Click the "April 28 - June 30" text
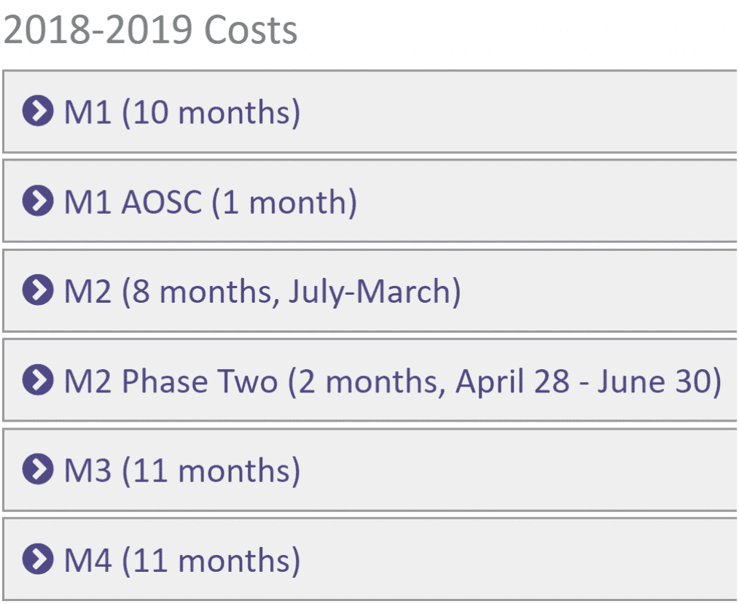The height and width of the screenshot is (604, 739). click(584, 382)
